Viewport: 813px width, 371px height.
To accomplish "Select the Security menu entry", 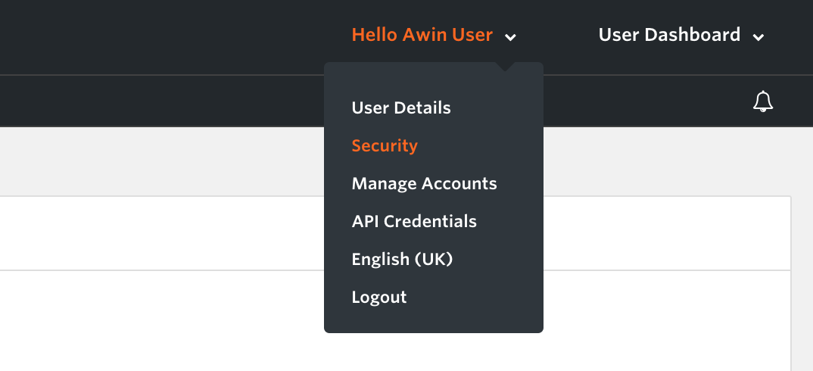I will (x=385, y=146).
